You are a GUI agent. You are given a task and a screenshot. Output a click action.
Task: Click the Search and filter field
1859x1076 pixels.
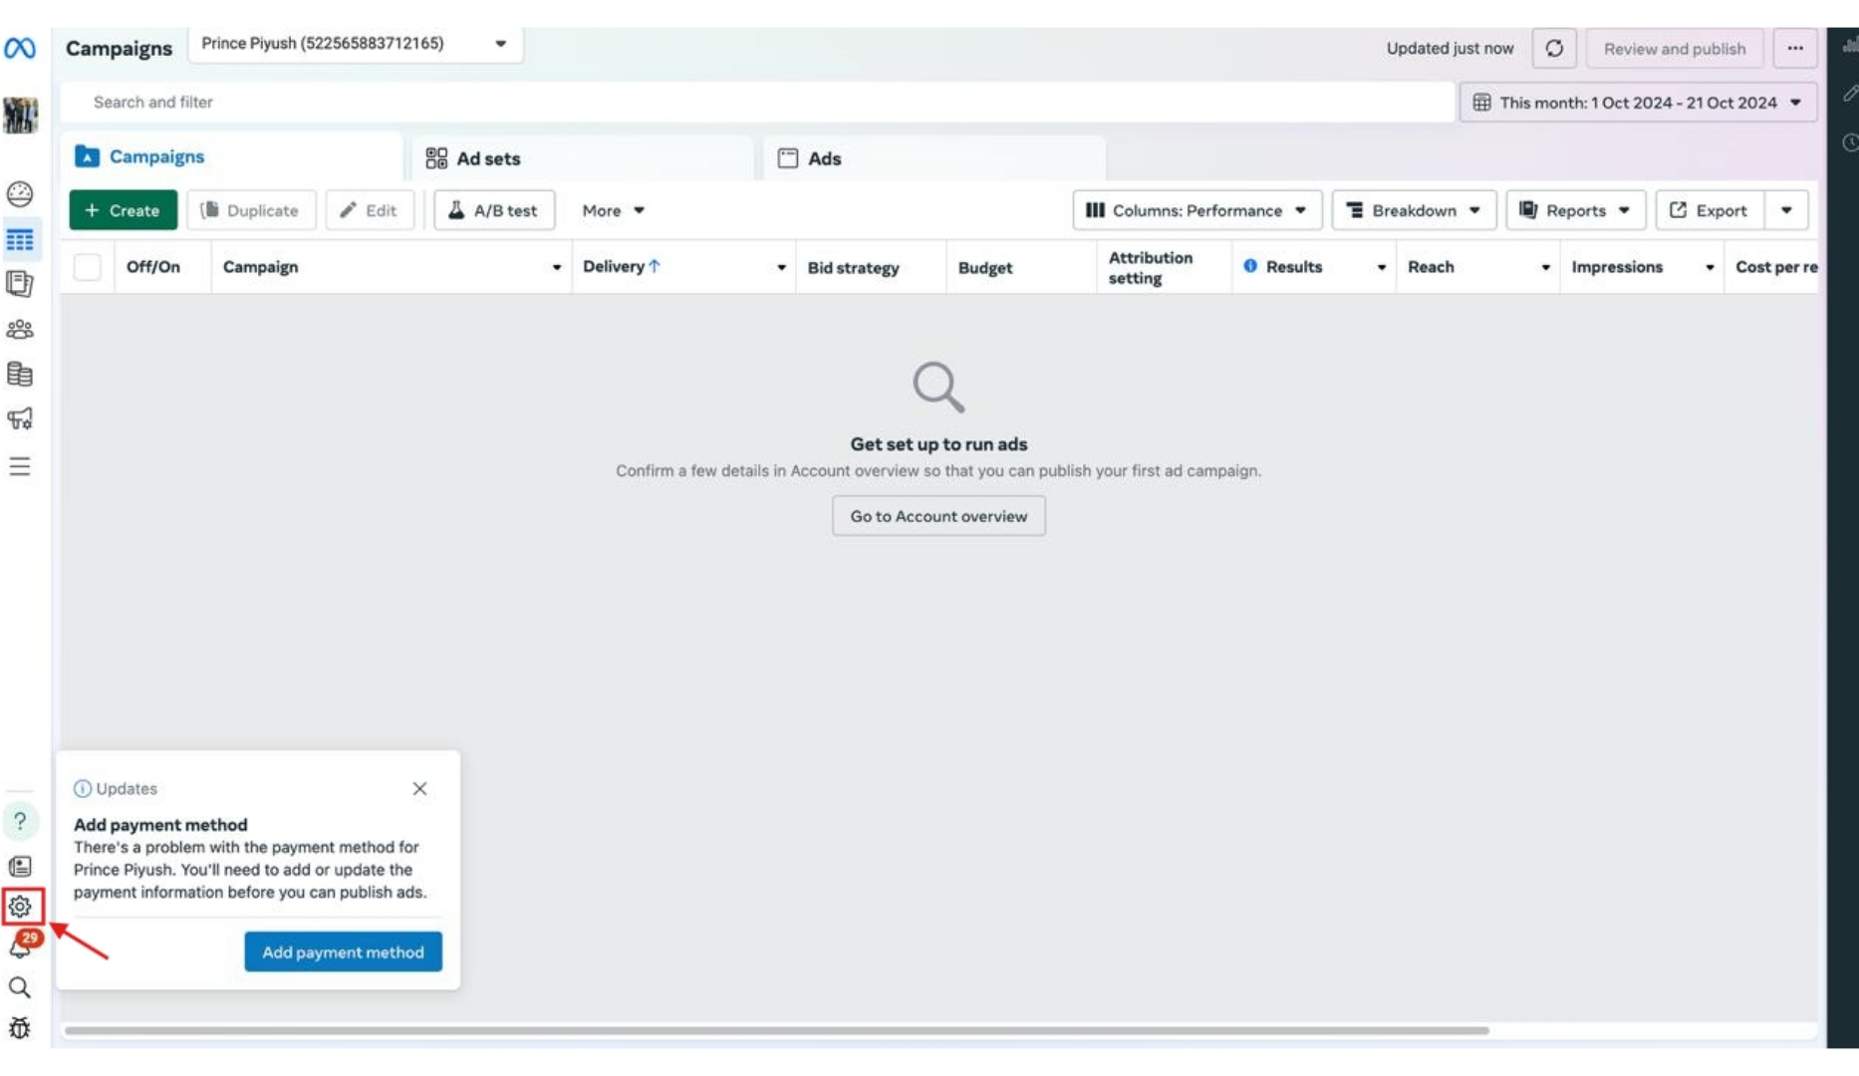point(398,102)
